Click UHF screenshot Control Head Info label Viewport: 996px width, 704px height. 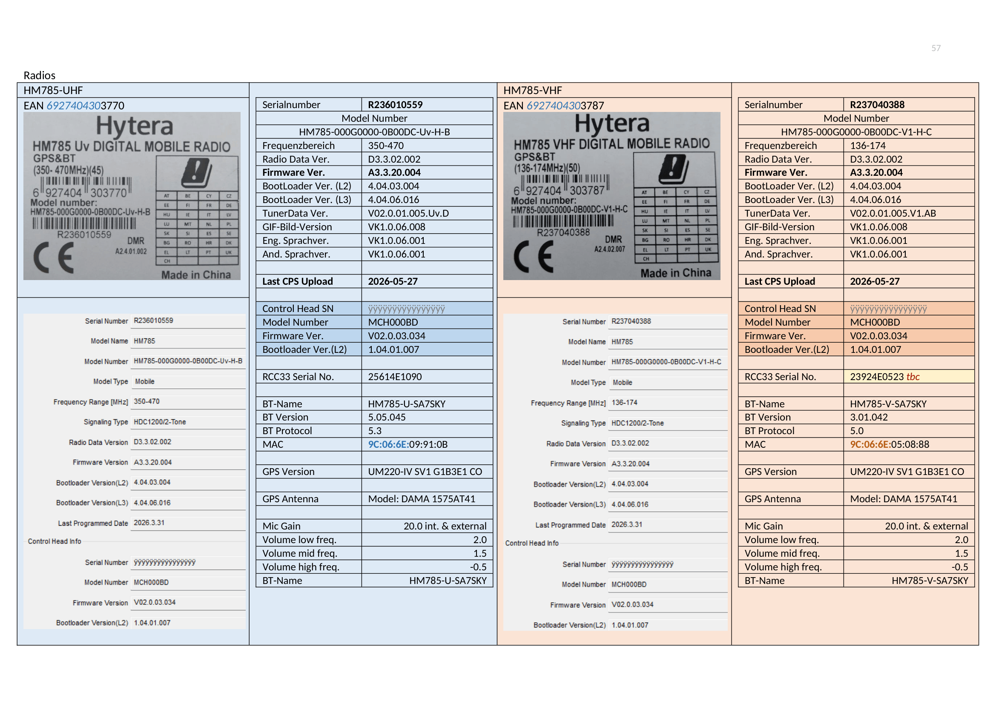pos(54,541)
